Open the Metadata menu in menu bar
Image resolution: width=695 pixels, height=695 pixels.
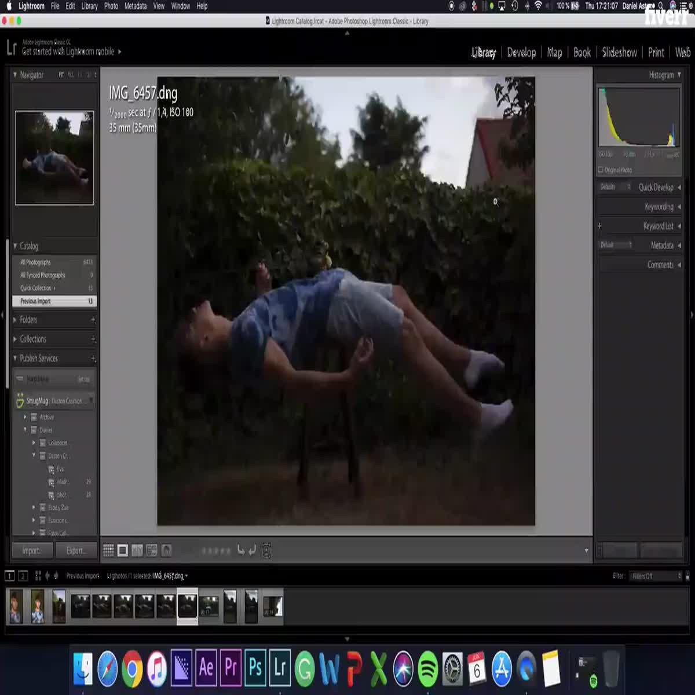tap(134, 6)
